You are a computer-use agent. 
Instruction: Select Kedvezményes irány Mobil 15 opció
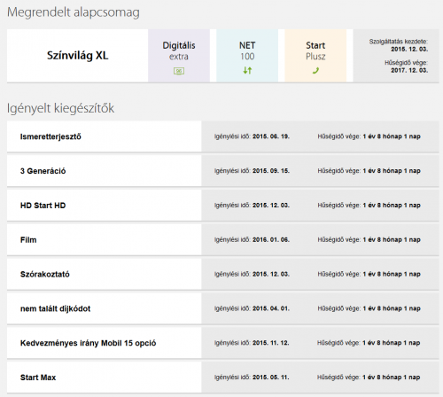pos(223,343)
